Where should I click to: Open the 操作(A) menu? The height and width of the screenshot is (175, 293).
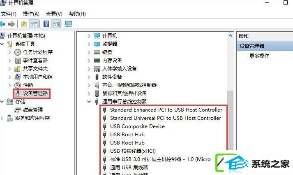31,14
